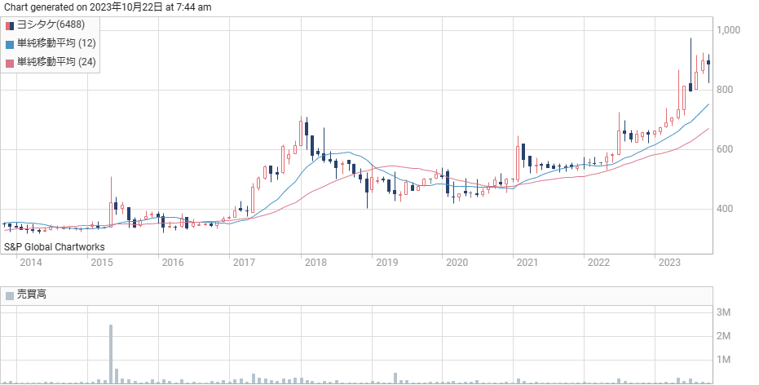
Task: Click the ヨシタケ(6488) candlestick legend icon
Action: click(x=10, y=25)
